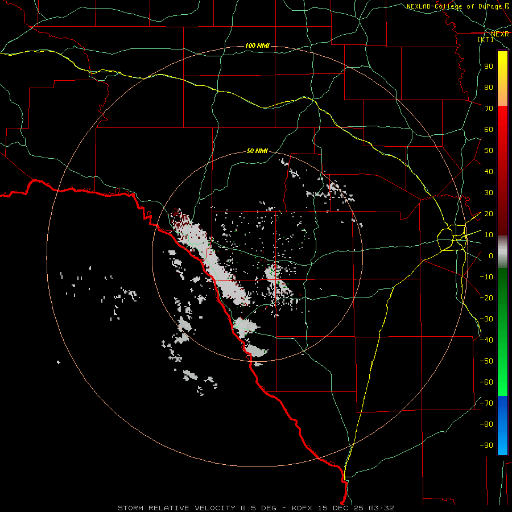Click the NEXLAB-College of DuPage credit text
Image resolution: width=512 pixels, height=512 pixels.
[457, 6]
